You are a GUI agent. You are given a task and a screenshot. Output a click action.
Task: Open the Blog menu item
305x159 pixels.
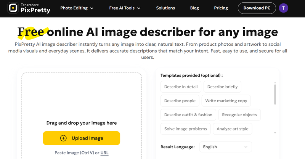(194, 8)
